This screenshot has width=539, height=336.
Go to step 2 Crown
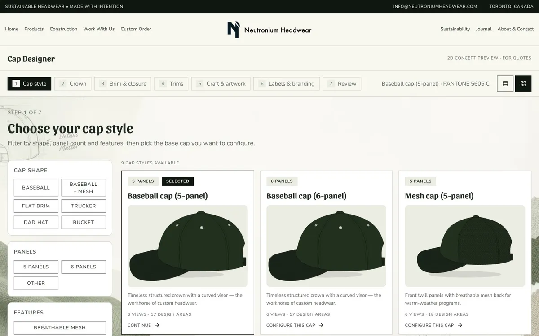pyautogui.click(x=73, y=84)
